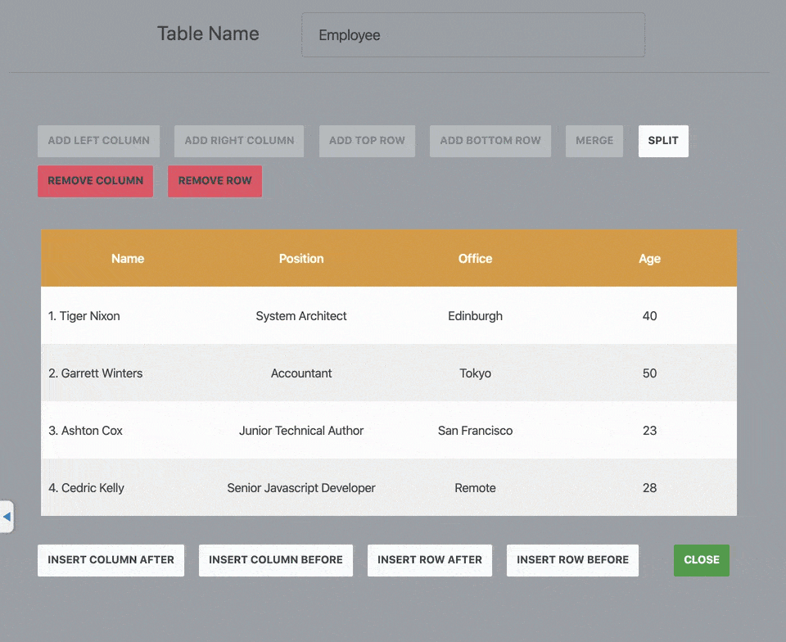Click the MERGE button
The image size is (786, 642).
click(x=594, y=141)
